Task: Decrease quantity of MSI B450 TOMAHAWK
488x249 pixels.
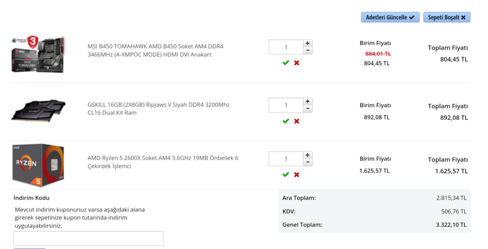Action: click(307, 51)
